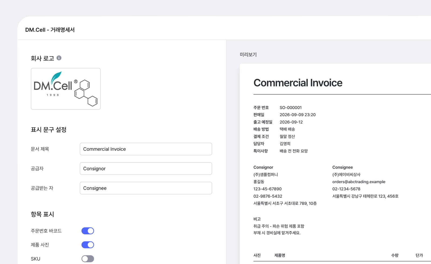
Task: Click the 문서 제목 field with Commercial Invoice
Action: 146,149
